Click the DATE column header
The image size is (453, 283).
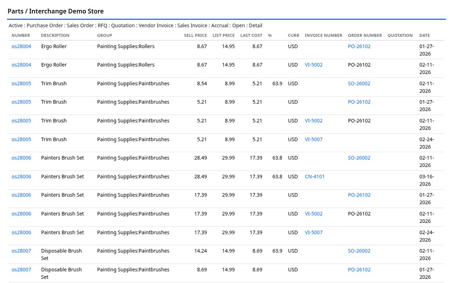pos(425,35)
